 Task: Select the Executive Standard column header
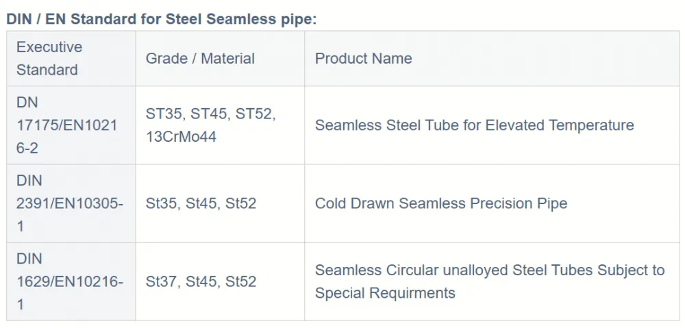point(71,58)
